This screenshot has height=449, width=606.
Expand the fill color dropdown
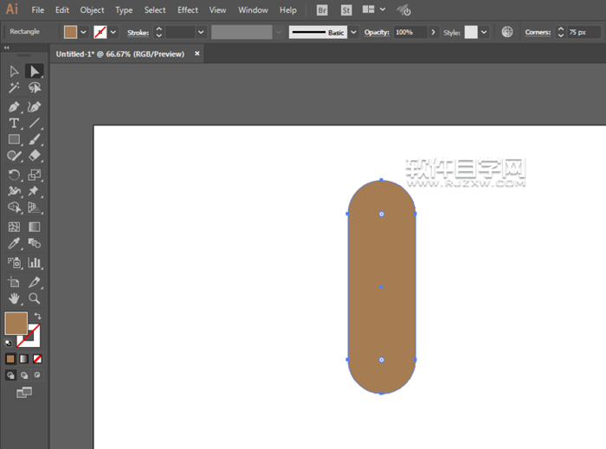[x=83, y=32]
